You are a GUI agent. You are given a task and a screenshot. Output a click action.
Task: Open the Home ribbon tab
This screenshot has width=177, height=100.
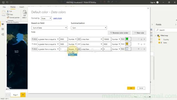(13, 7)
